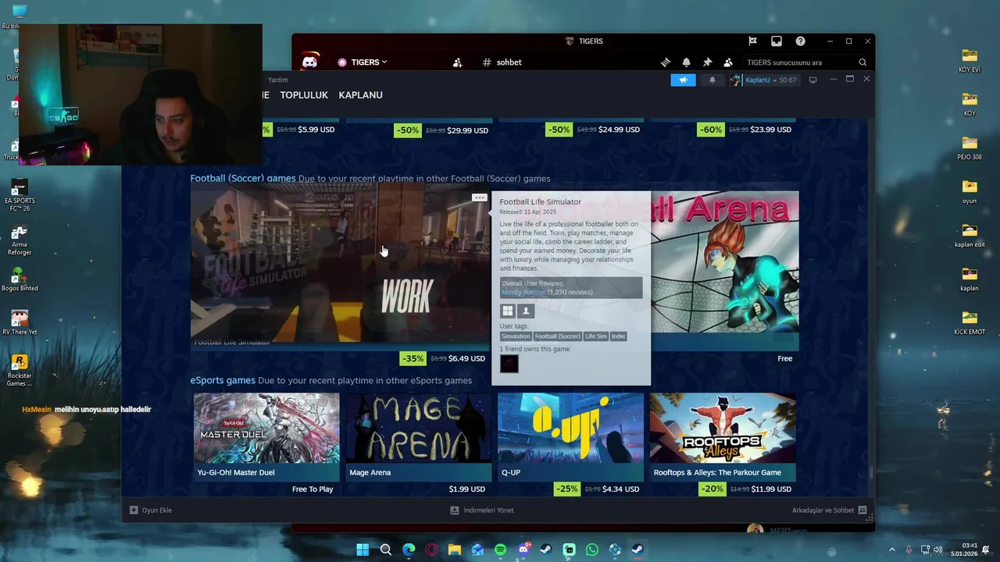Select the KOY EVI folder on desktop
This screenshot has height=562, width=1000.
[970, 60]
